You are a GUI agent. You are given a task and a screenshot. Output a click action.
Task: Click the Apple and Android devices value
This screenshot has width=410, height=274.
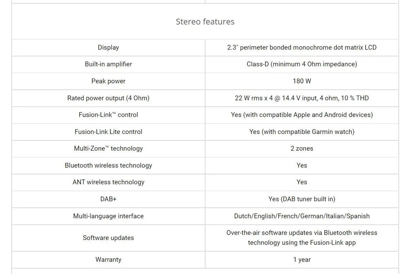(x=302, y=115)
